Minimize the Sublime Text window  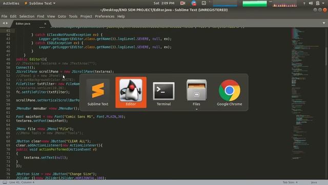point(315,10)
